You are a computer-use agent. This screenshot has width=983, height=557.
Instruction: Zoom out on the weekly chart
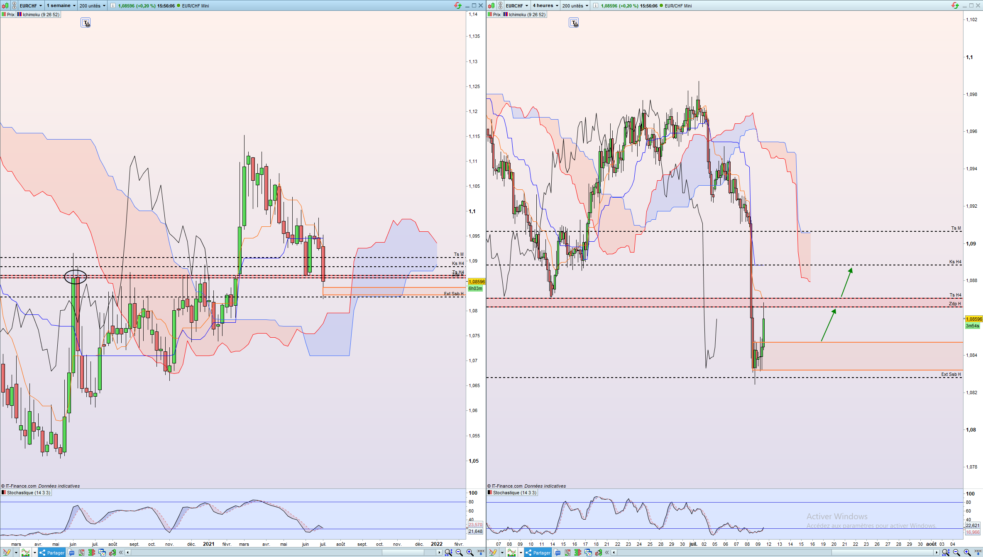(459, 552)
